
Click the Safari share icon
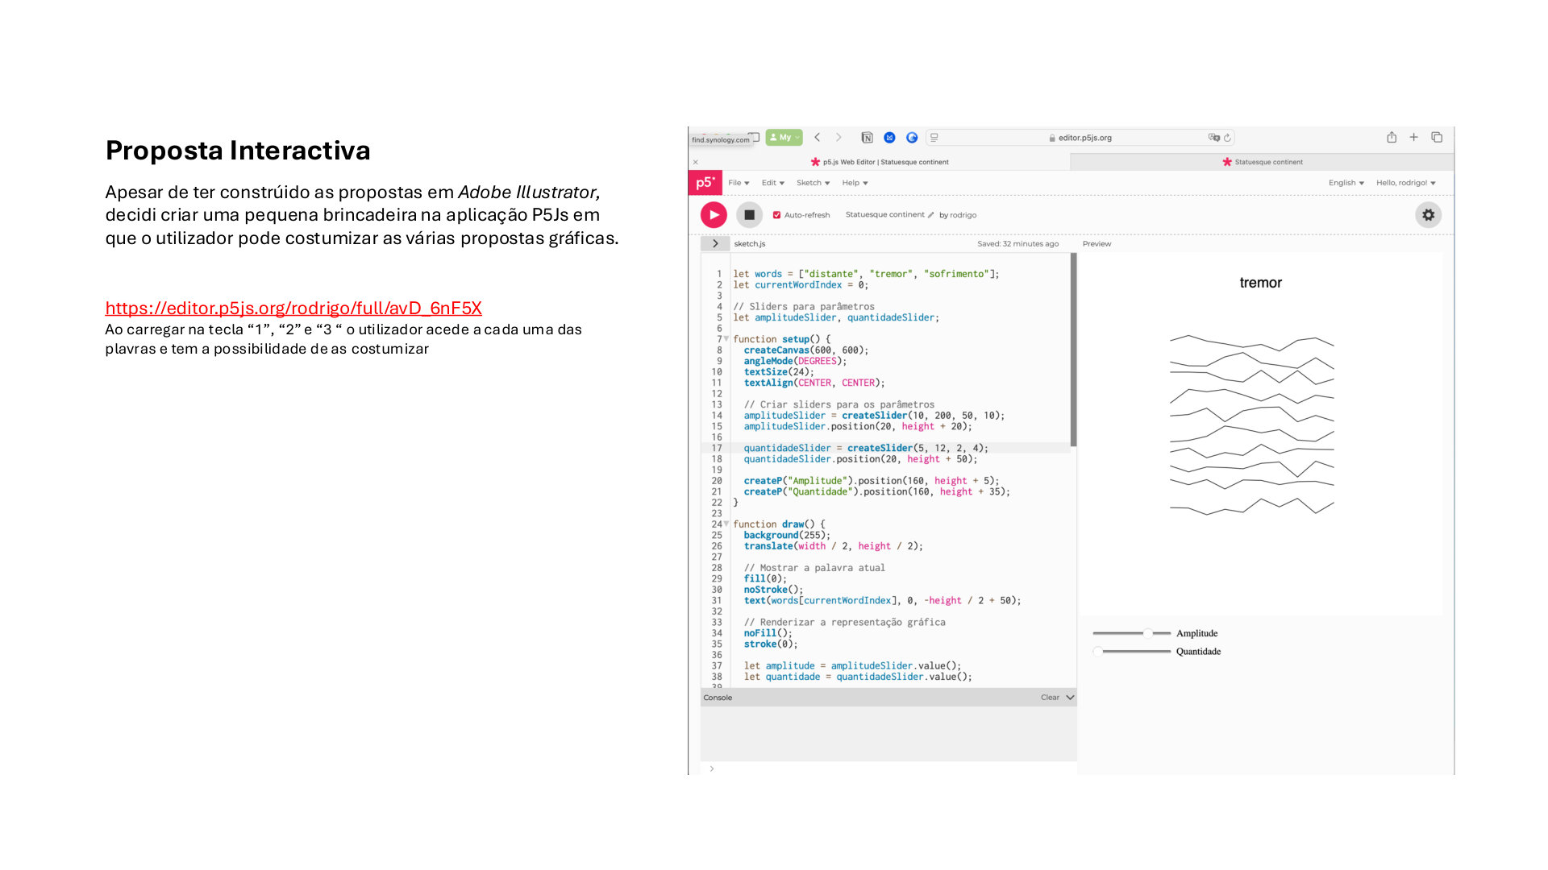click(1392, 138)
